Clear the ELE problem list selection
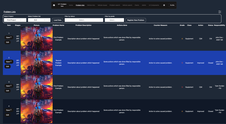This screenshot has width=226, height=124. [x=45, y=20]
